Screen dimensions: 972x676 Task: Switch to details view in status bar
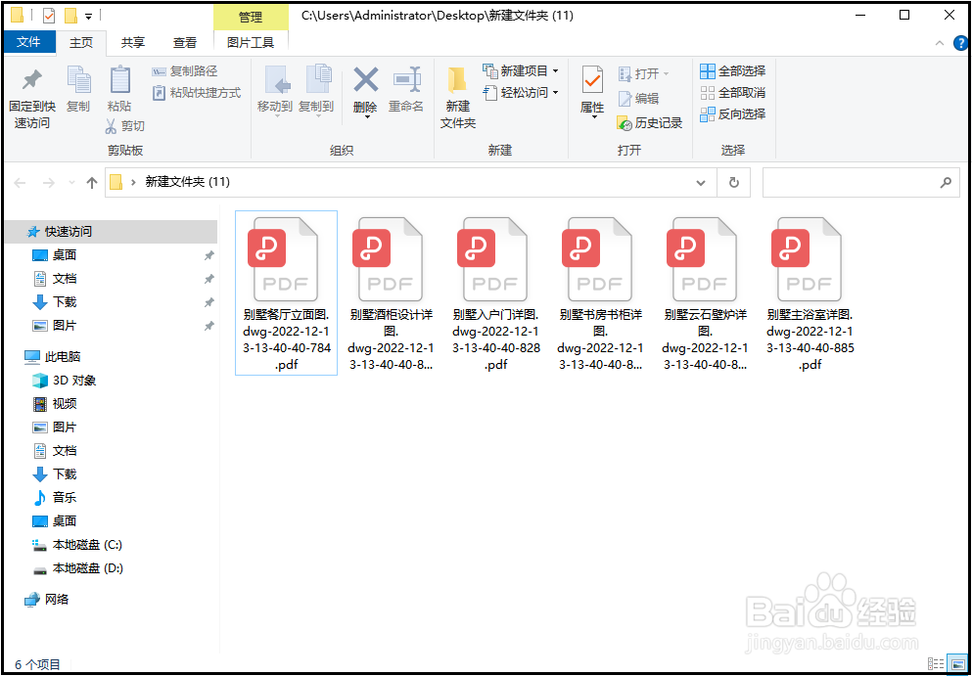tap(936, 663)
